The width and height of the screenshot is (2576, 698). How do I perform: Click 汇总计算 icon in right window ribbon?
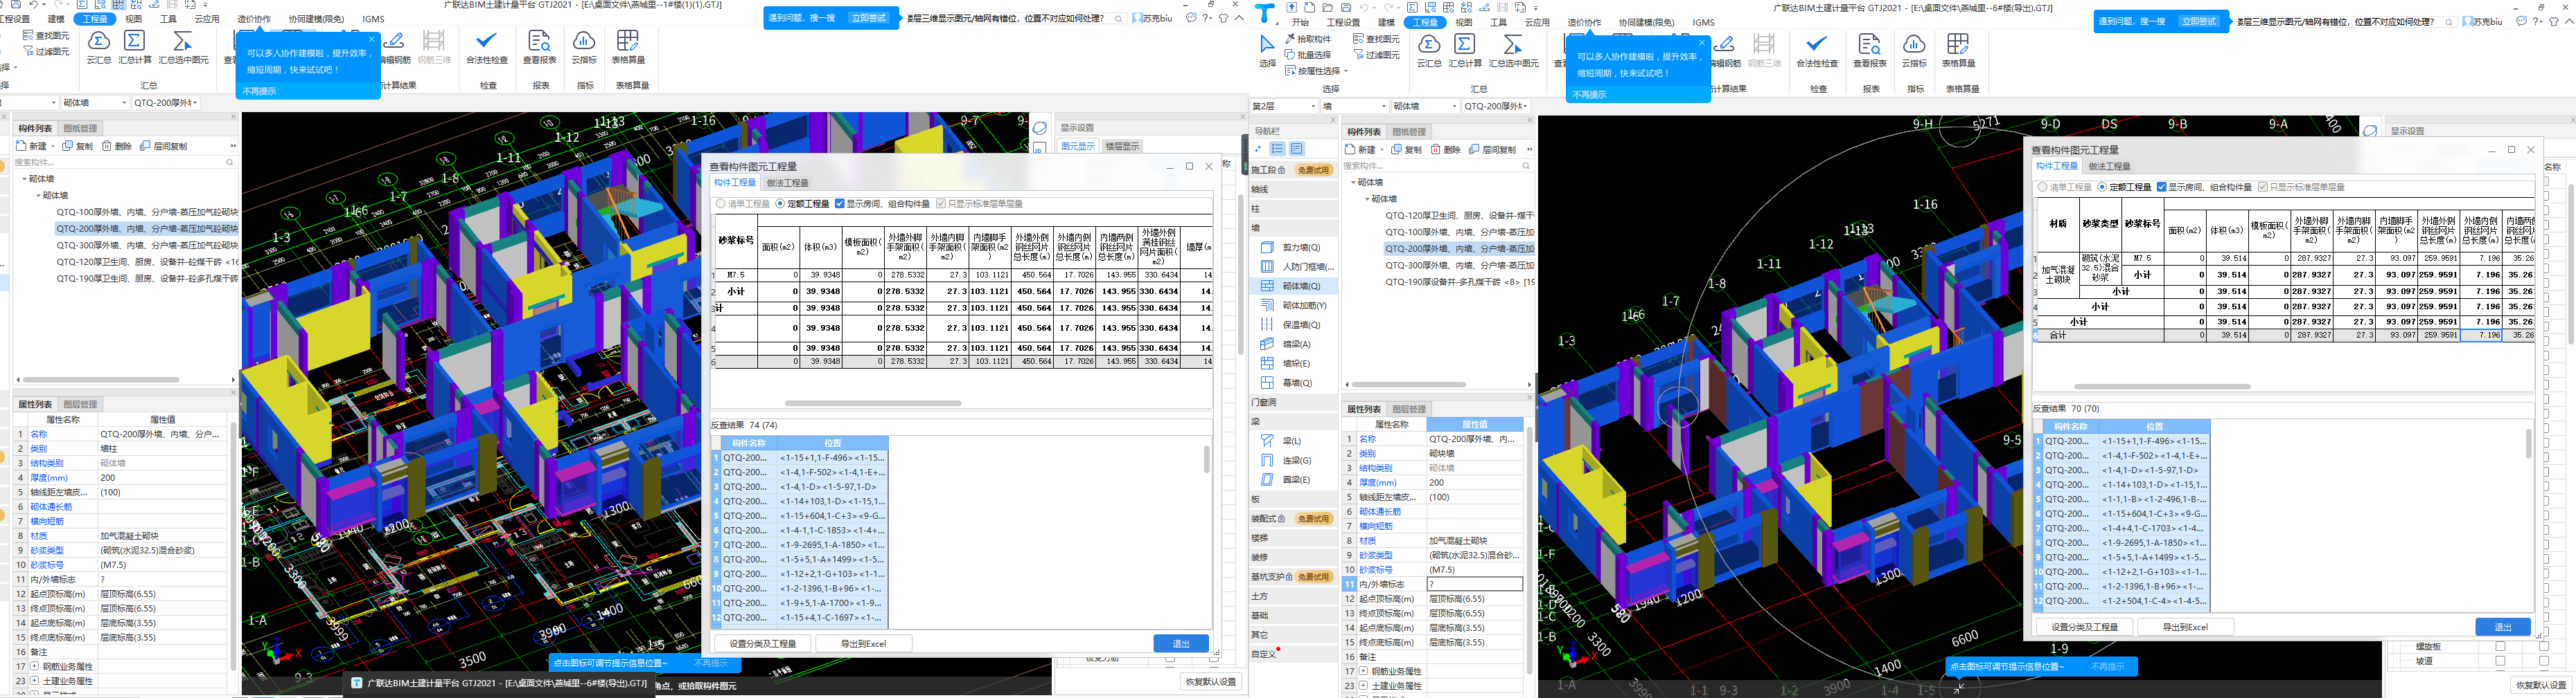[x=1465, y=51]
